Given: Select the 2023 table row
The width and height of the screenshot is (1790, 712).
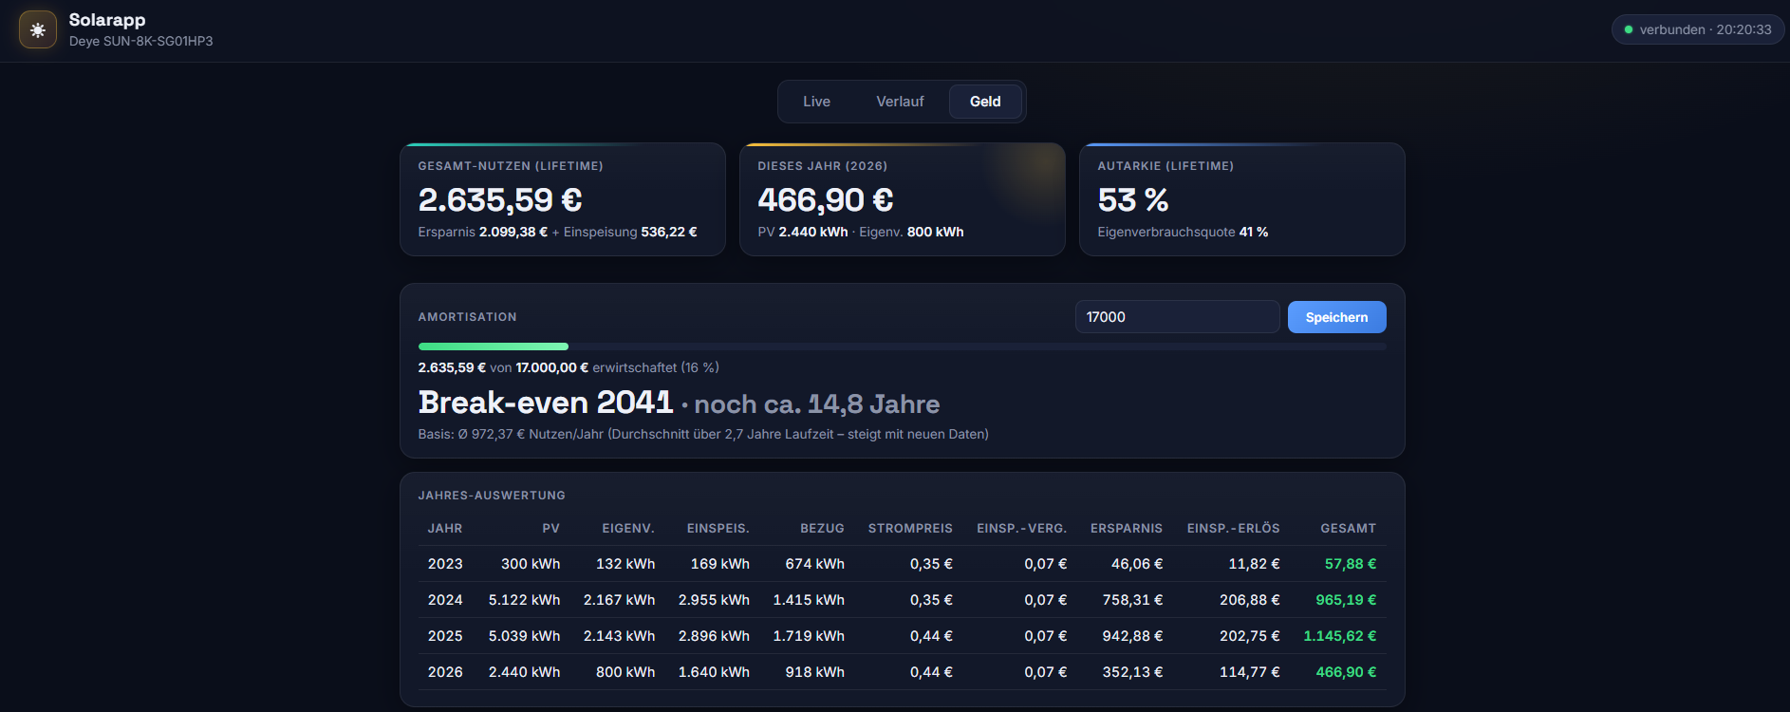Looking at the screenshot, I should pos(903,564).
